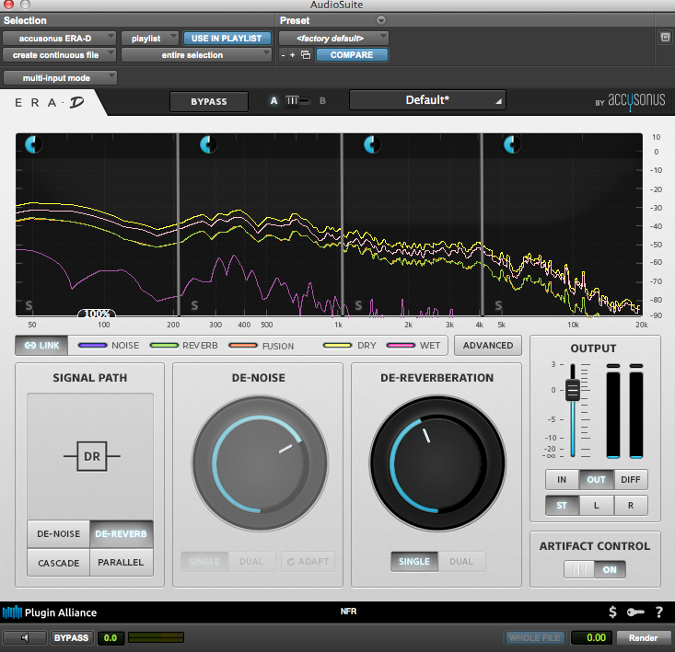675x652 pixels.
Task: Click the second band's blue knob icon
Action: tap(208, 145)
